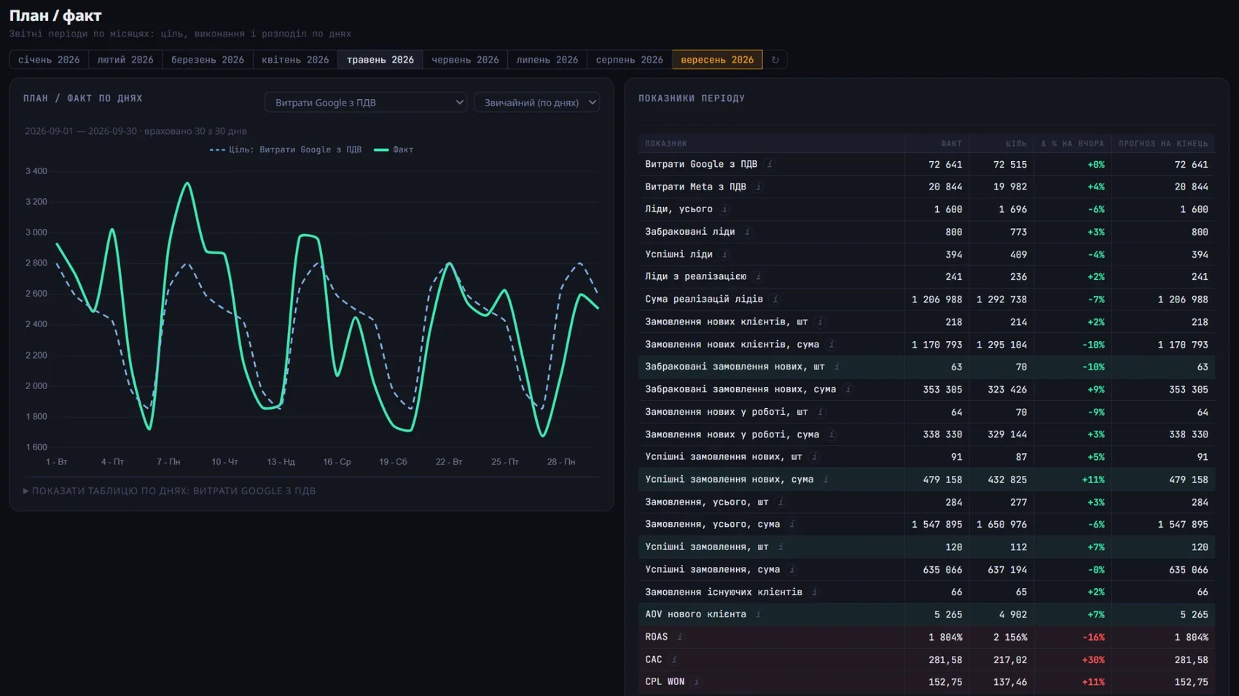The image size is (1239, 696).
Task: Expand Показати таблицю по днях section
Action: (x=170, y=491)
